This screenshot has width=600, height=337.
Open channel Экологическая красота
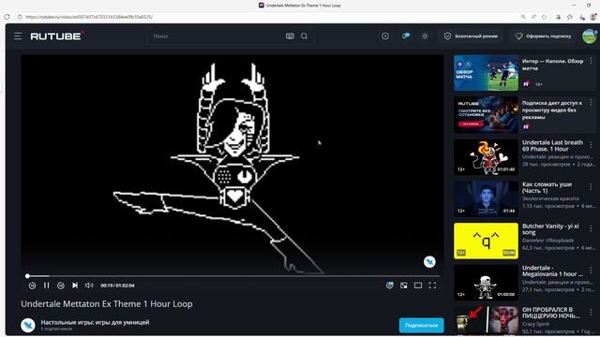click(550, 198)
